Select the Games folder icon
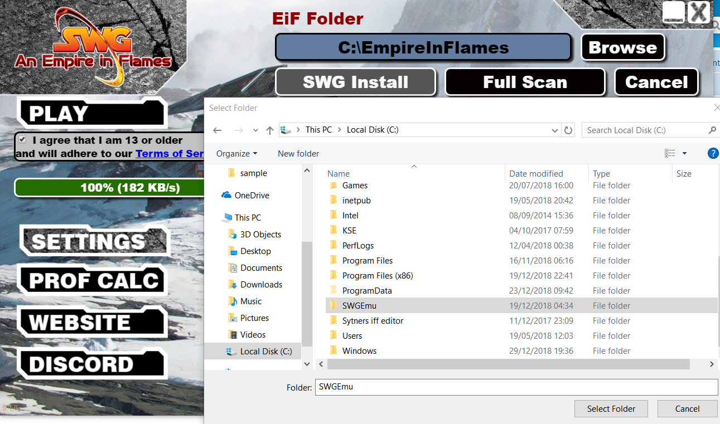 [334, 185]
